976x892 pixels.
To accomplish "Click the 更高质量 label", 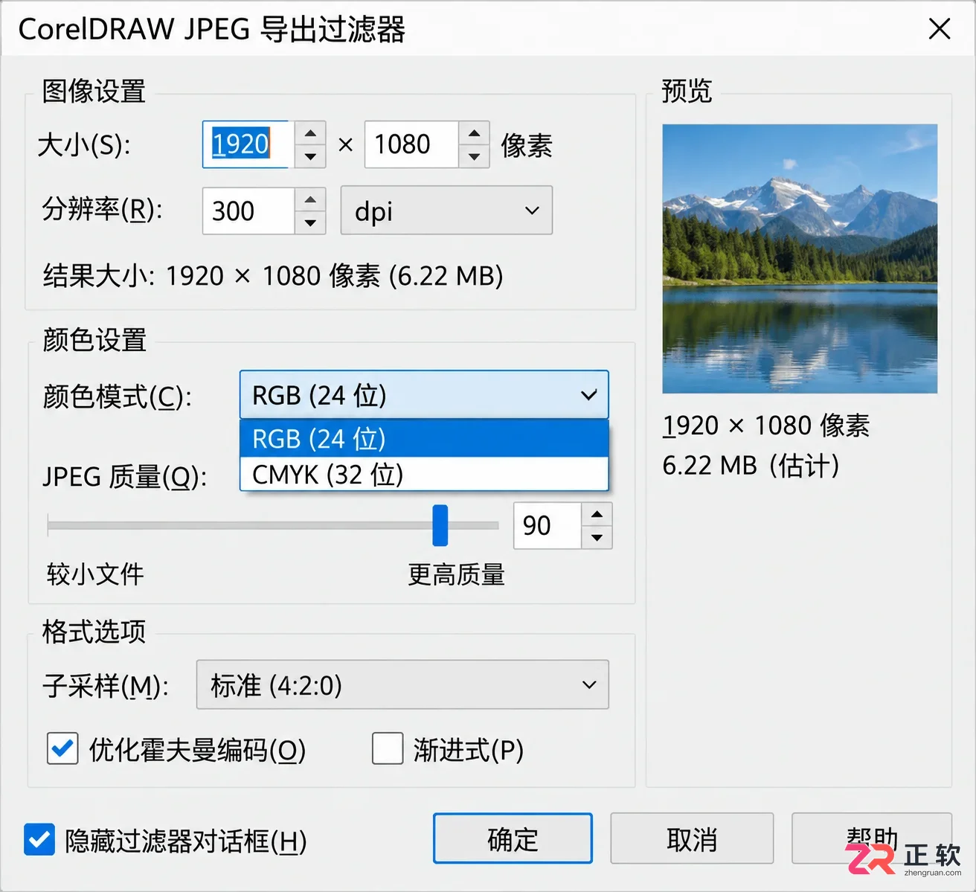I will (456, 574).
